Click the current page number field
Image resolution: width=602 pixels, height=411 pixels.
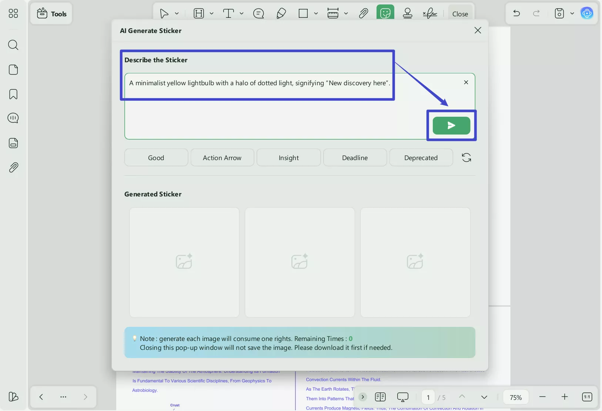click(x=428, y=397)
